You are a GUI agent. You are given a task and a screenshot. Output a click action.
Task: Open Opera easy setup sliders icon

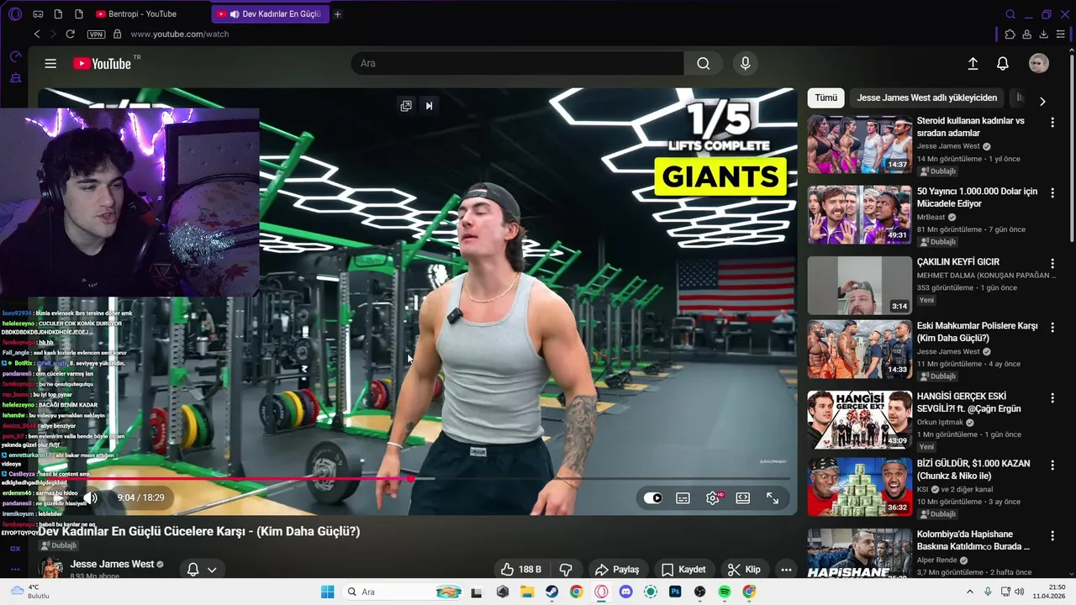click(1060, 34)
